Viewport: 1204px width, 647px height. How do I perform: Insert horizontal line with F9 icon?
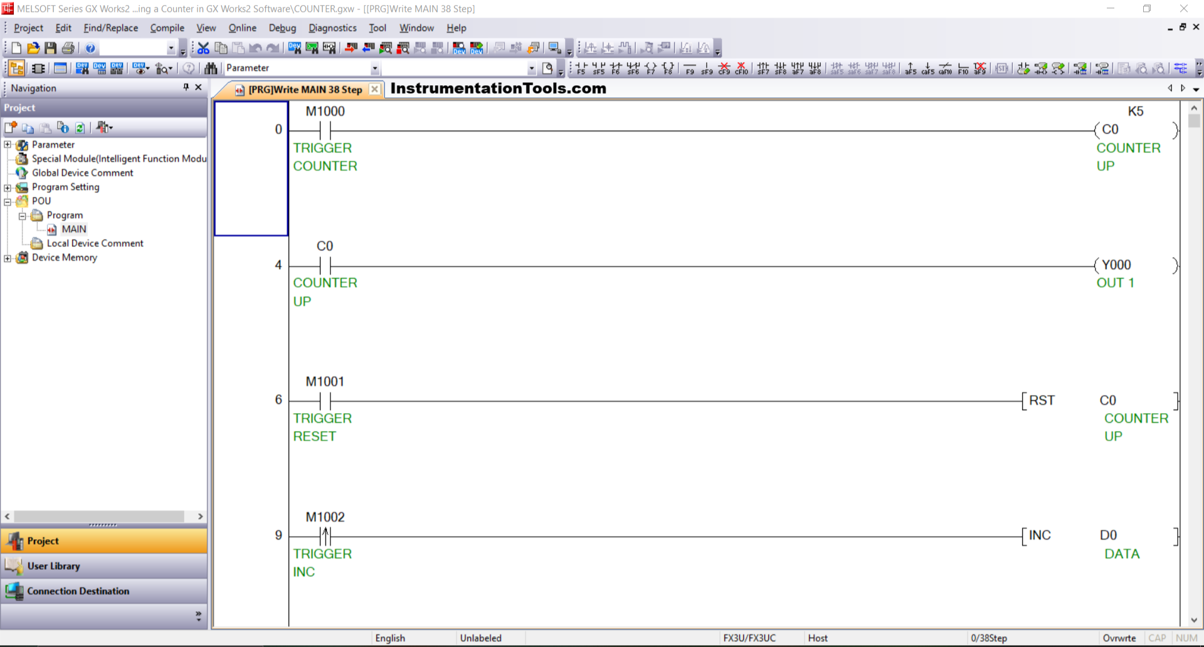pos(690,68)
